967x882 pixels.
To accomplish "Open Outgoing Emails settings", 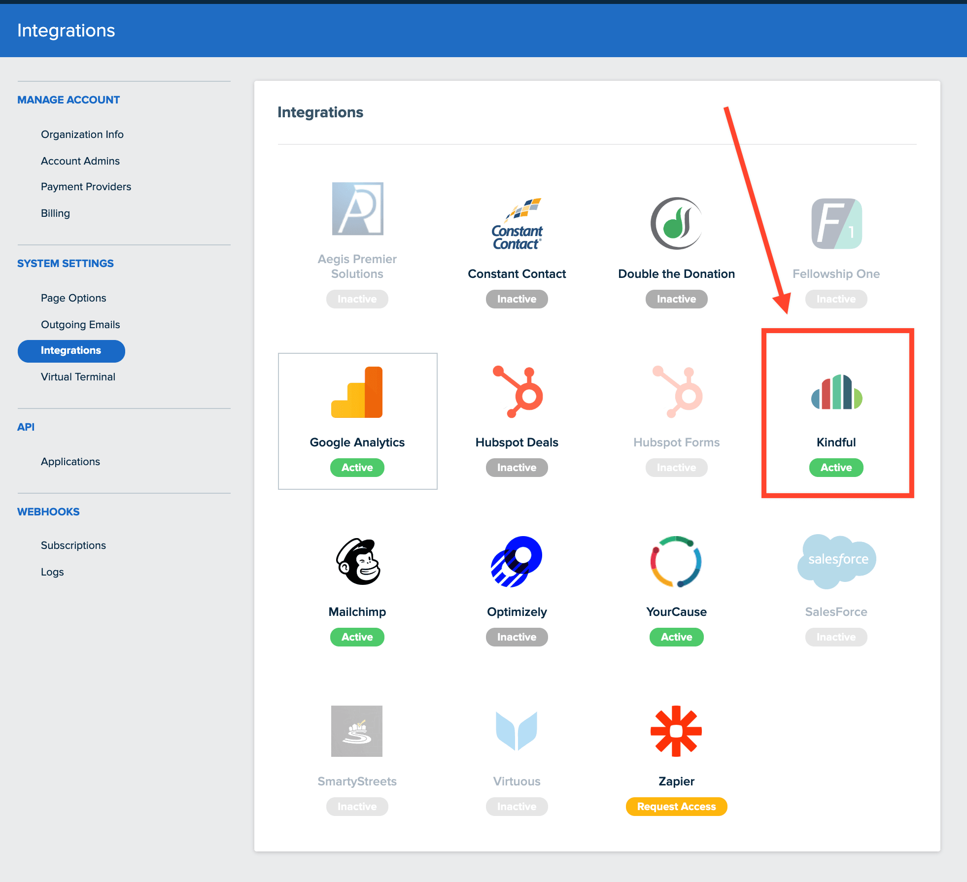I will (80, 325).
